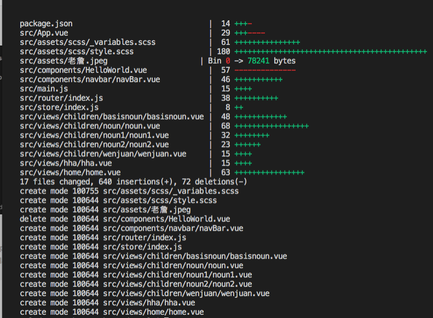Click src/assets/scss/_variables.scss in the stat list
The image size is (433, 318).
[x=88, y=42]
